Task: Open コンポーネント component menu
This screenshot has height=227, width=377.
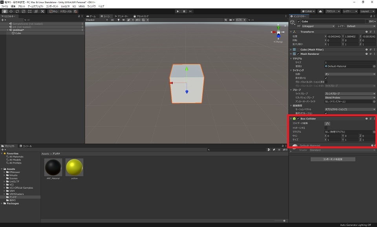Action: [52, 7]
